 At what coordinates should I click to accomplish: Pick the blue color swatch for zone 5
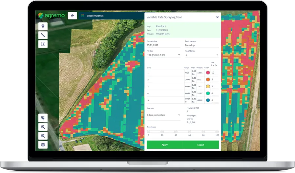[x=208, y=100]
